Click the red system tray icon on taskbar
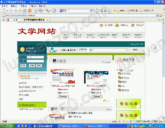This screenshot has width=165, height=128. point(129,126)
